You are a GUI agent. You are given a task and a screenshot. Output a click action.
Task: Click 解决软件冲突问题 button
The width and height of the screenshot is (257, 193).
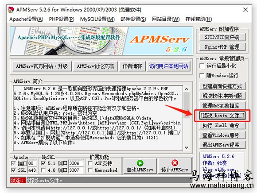coord(222,96)
